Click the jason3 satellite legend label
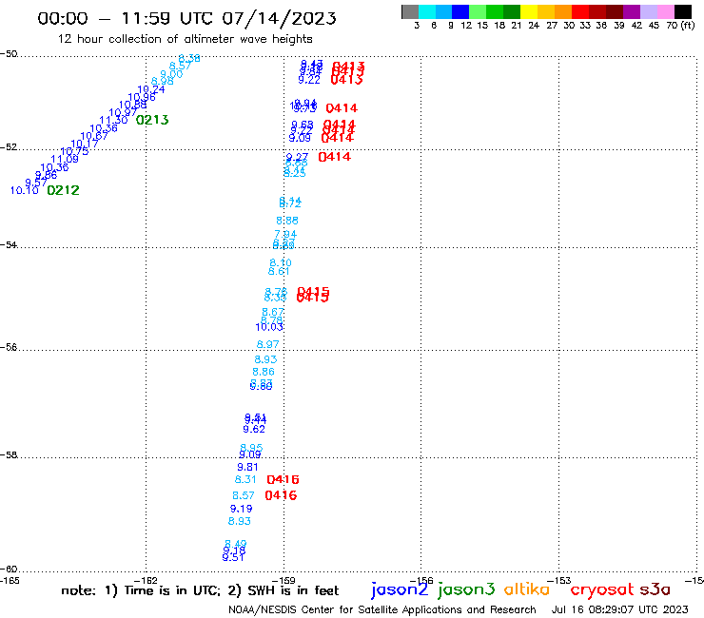The height and width of the screenshot is (618, 704). coord(466,589)
